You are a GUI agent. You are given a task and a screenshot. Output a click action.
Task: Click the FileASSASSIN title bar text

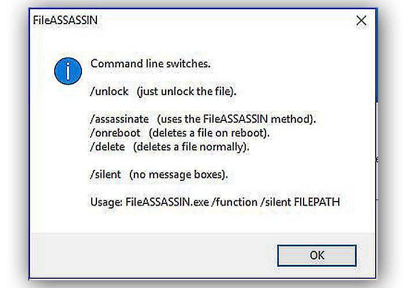(x=65, y=20)
